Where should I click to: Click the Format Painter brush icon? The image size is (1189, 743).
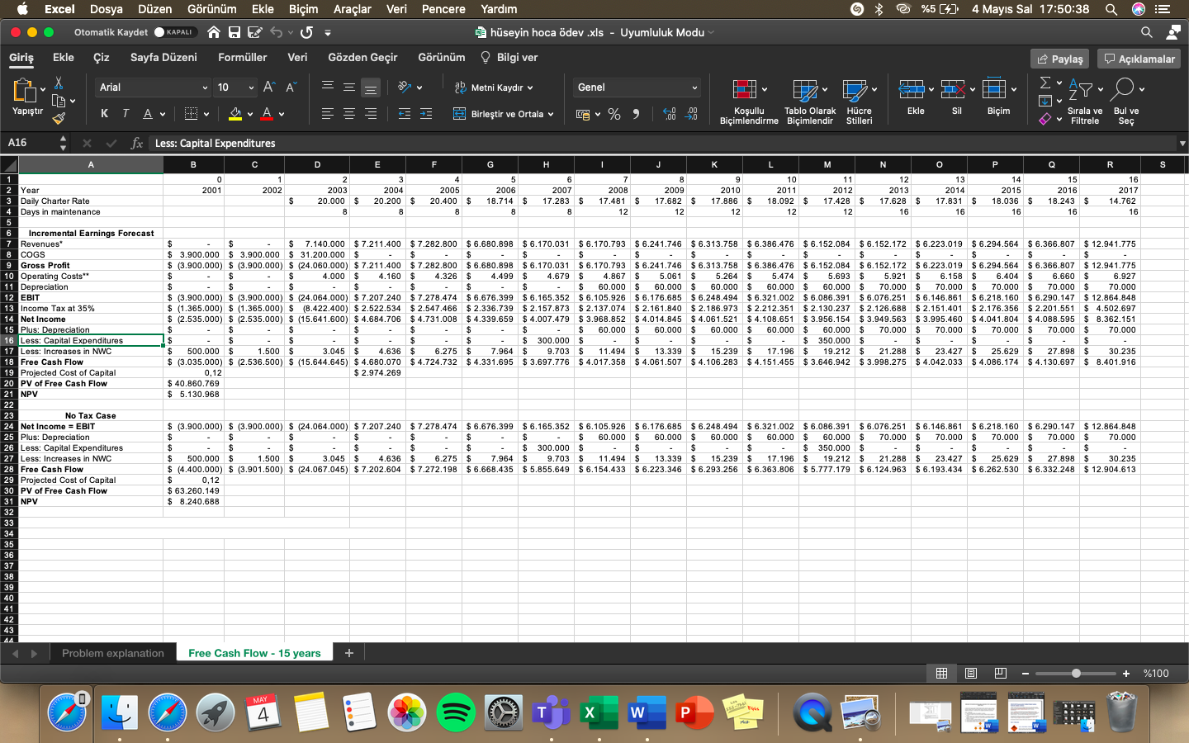click(x=59, y=118)
